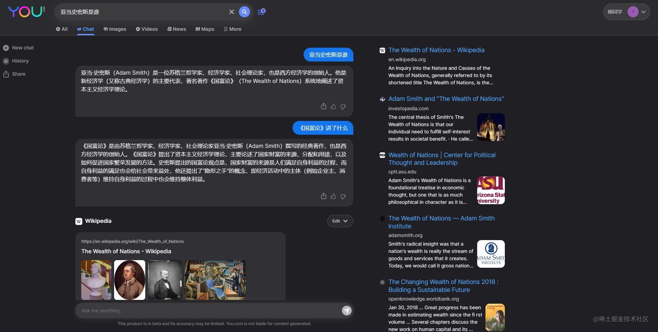Click Share in the left sidebar

[14, 74]
